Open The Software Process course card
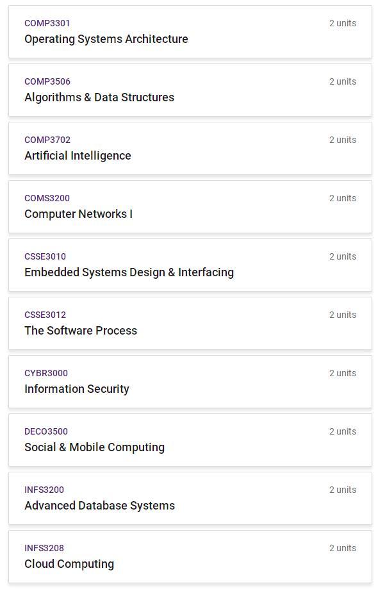This screenshot has height=589, width=378. (190, 324)
